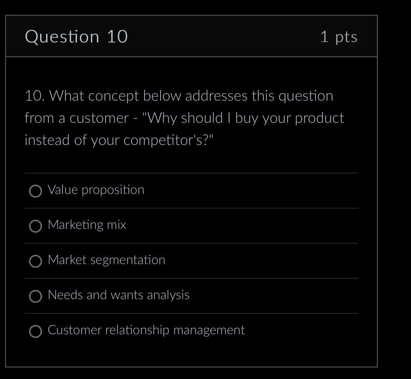
Task: Click the last answer row
Action: pyautogui.click(x=191, y=331)
